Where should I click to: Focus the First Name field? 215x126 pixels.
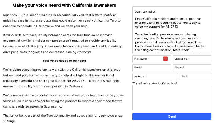click(147, 59)
